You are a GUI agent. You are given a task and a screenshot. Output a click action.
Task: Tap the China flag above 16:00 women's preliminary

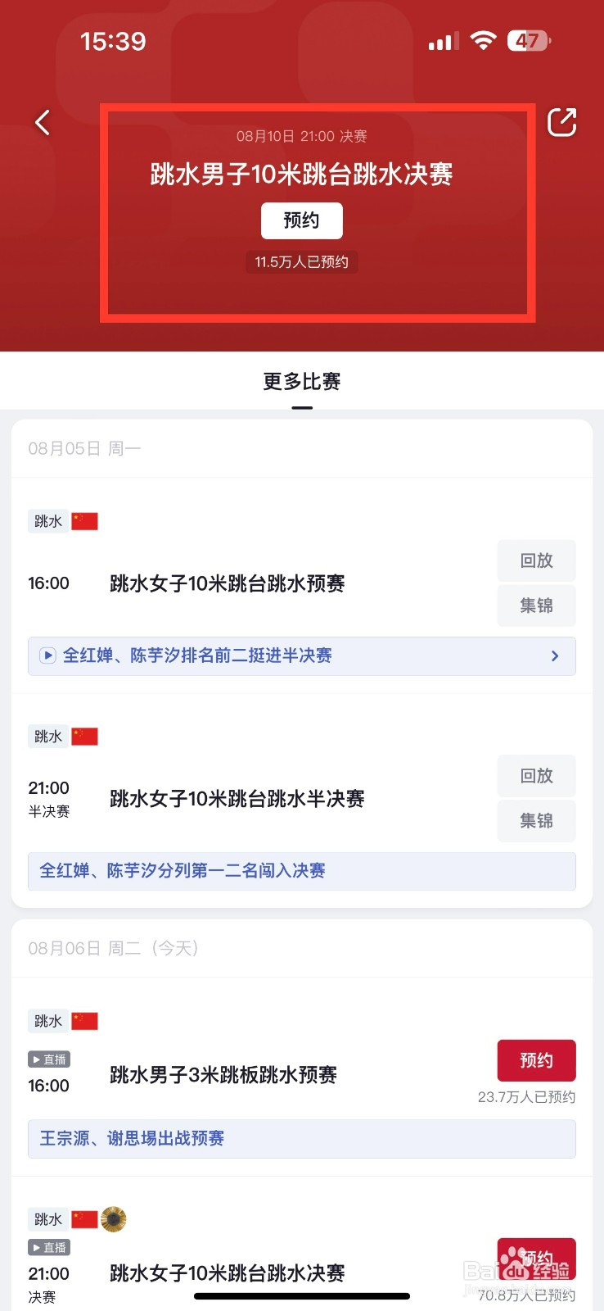click(x=84, y=521)
